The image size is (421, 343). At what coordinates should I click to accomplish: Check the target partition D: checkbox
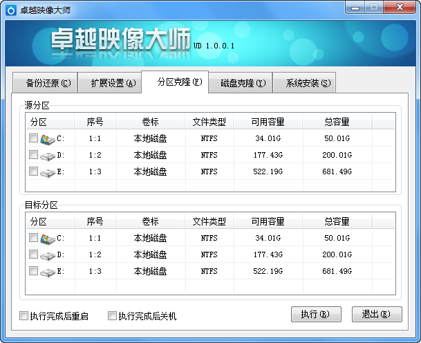click(34, 254)
